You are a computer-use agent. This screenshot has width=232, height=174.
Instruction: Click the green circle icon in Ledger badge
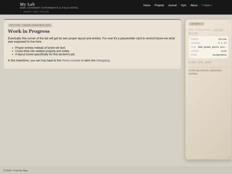coord(201,24)
